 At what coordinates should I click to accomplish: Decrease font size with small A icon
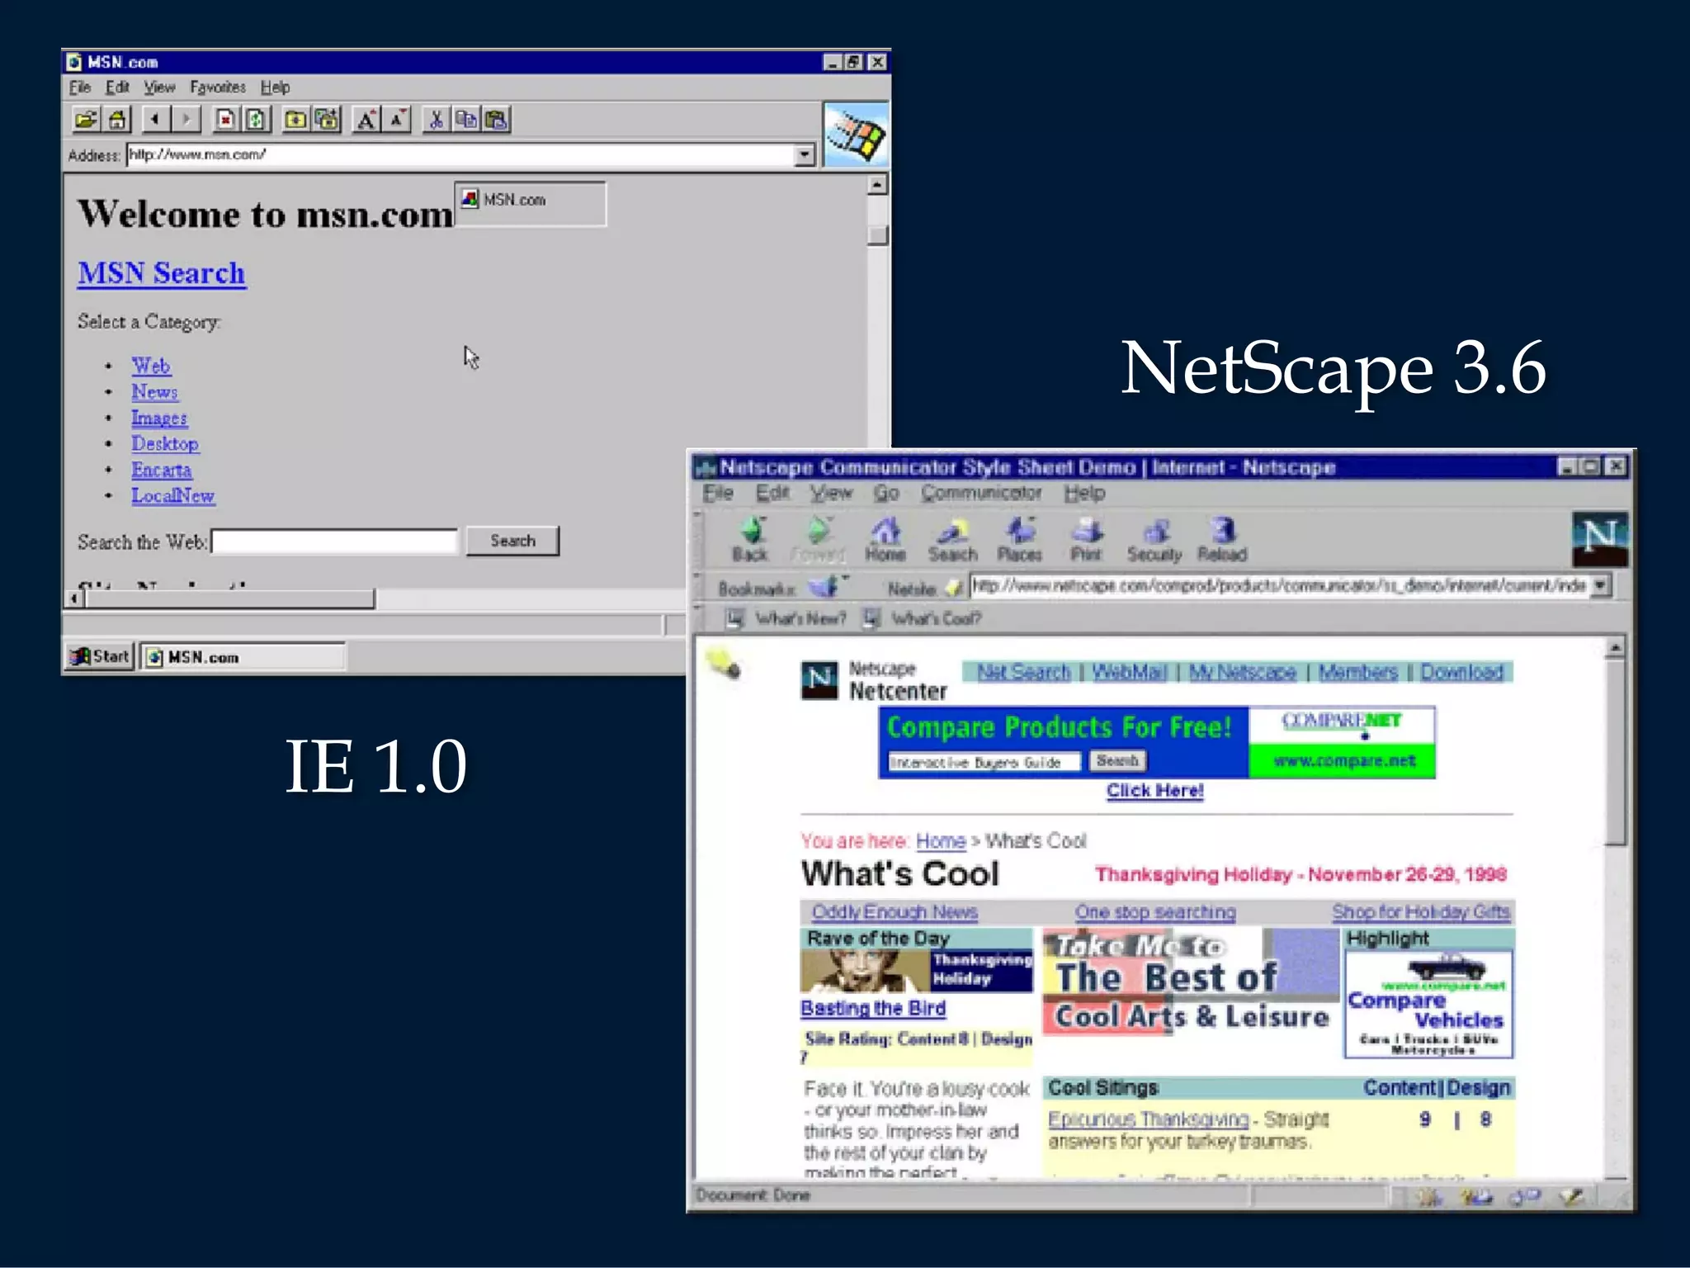[x=397, y=120]
